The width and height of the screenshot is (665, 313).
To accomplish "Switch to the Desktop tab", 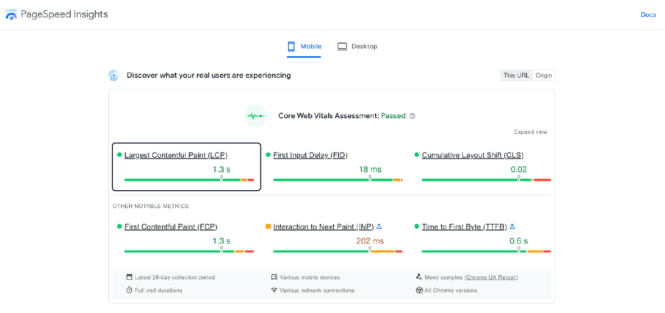I will pyautogui.click(x=358, y=46).
